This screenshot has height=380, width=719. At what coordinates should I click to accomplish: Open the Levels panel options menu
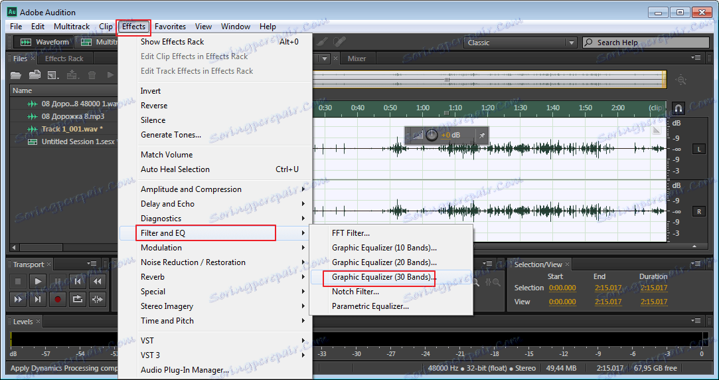(x=696, y=321)
